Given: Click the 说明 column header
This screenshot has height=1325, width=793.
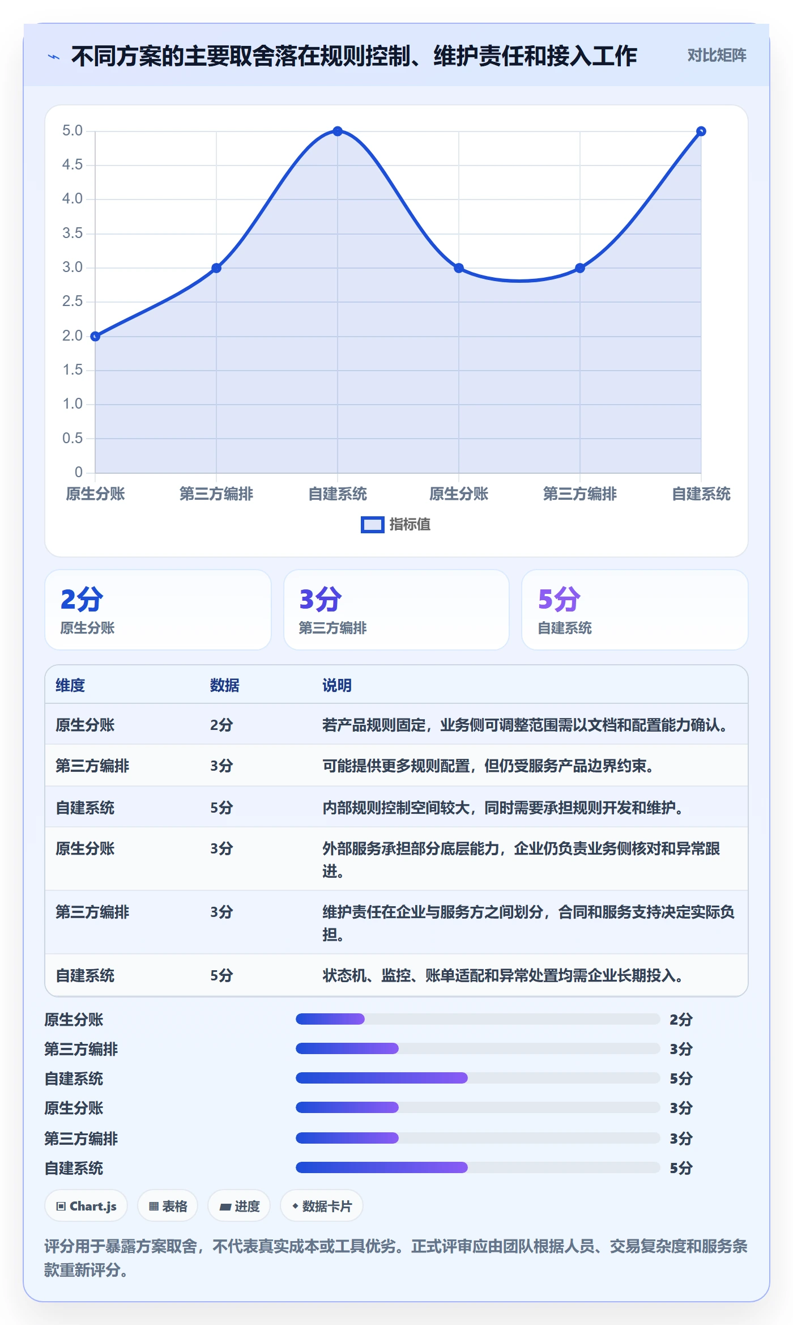Looking at the screenshot, I should (x=337, y=685).
